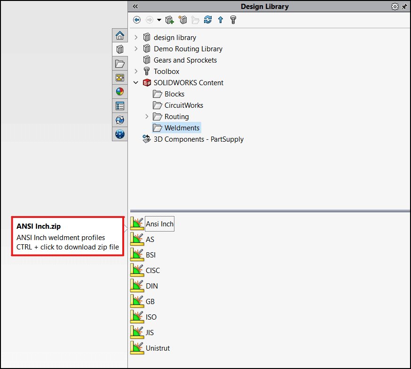Click Create New Folder icon

point(195,20)
